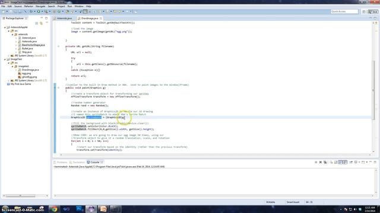Select Ship.java in Package Explorer
The height and width of the screenshot is (213, 380).
(x=27, y=52)
